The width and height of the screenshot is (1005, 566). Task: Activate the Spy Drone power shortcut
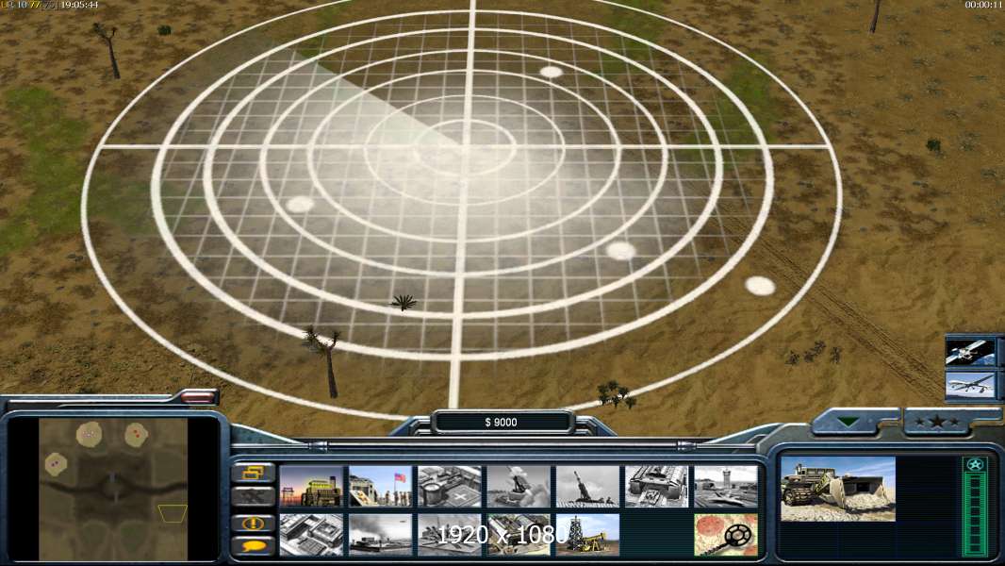click(970, 385)
